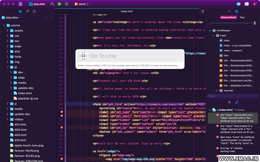Collapse the source folder
The width and height of the screenshot is (260, 162).
tap(4, 25)
